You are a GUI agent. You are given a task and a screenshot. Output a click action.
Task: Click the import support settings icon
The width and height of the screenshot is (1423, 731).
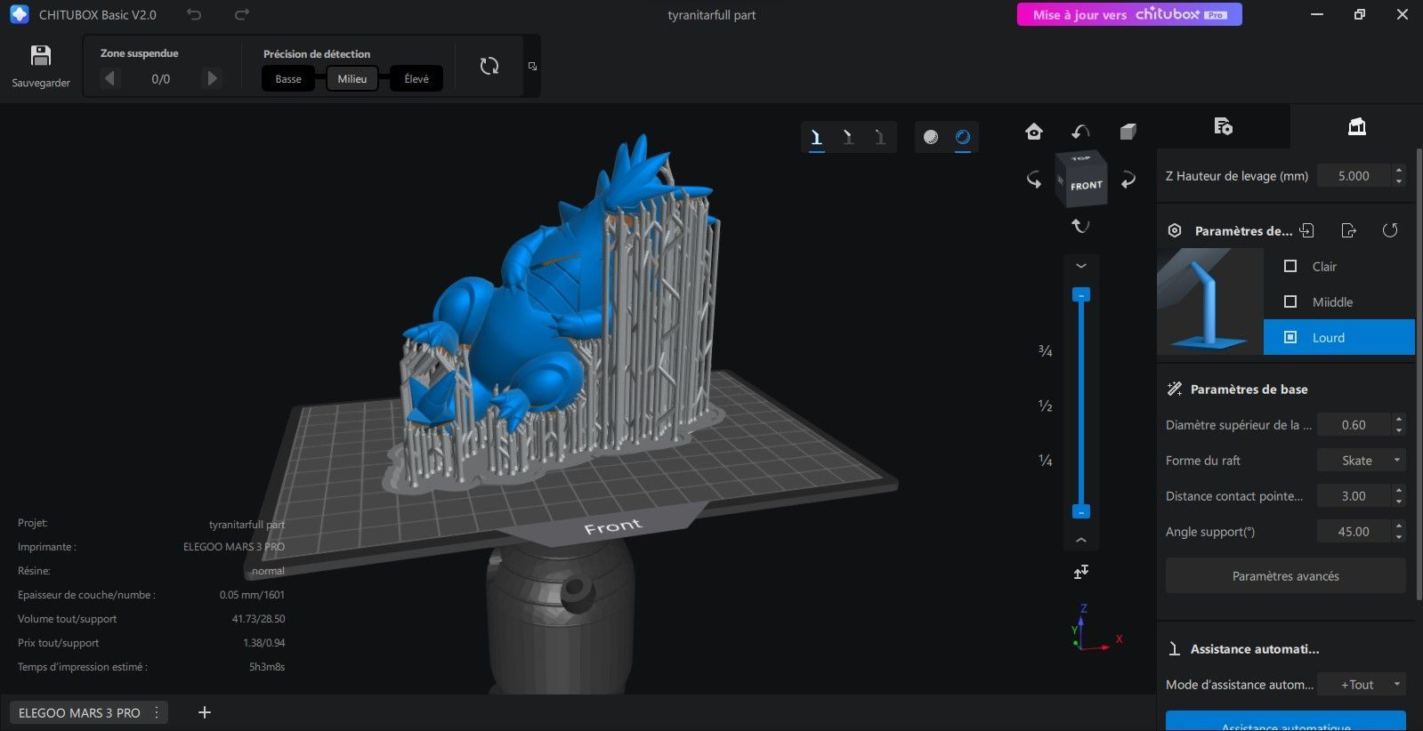pyautogui.click(x=1306, y=230)
